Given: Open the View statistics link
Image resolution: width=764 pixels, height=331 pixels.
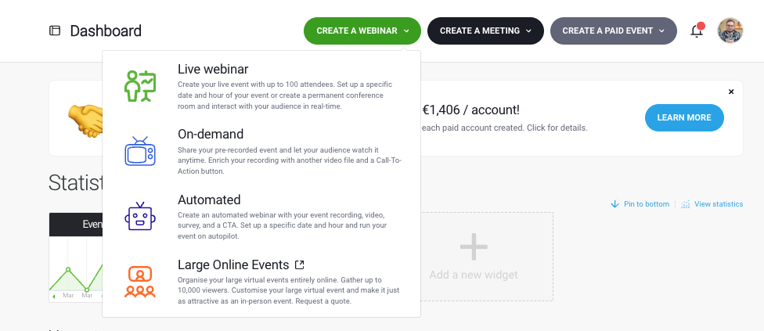Looking at the screenshot, I should click(718, 204).
